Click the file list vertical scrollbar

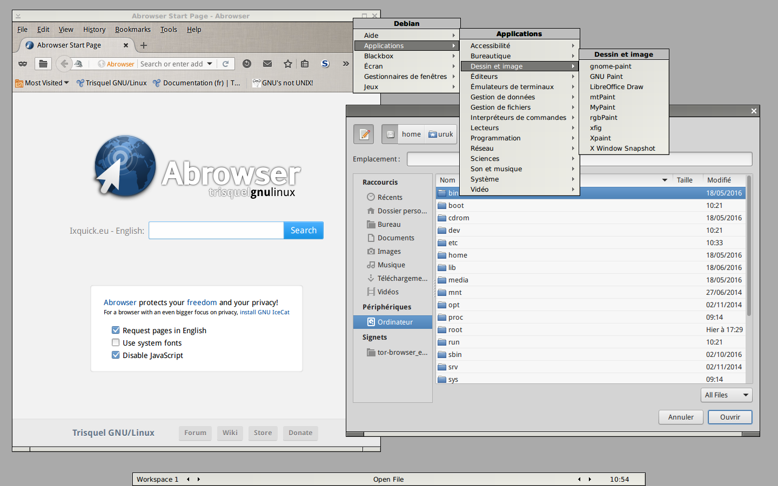749,246
